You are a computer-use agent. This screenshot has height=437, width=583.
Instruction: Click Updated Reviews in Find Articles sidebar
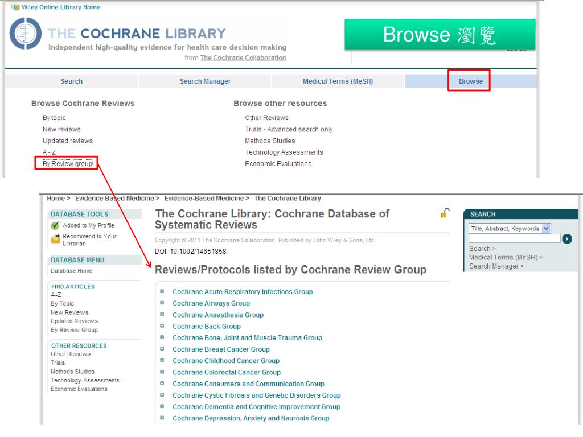tap(74, 321)
